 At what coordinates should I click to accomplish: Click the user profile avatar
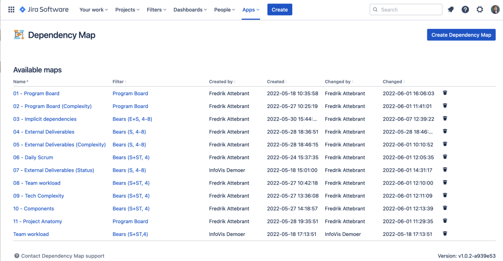coord(495,10)
